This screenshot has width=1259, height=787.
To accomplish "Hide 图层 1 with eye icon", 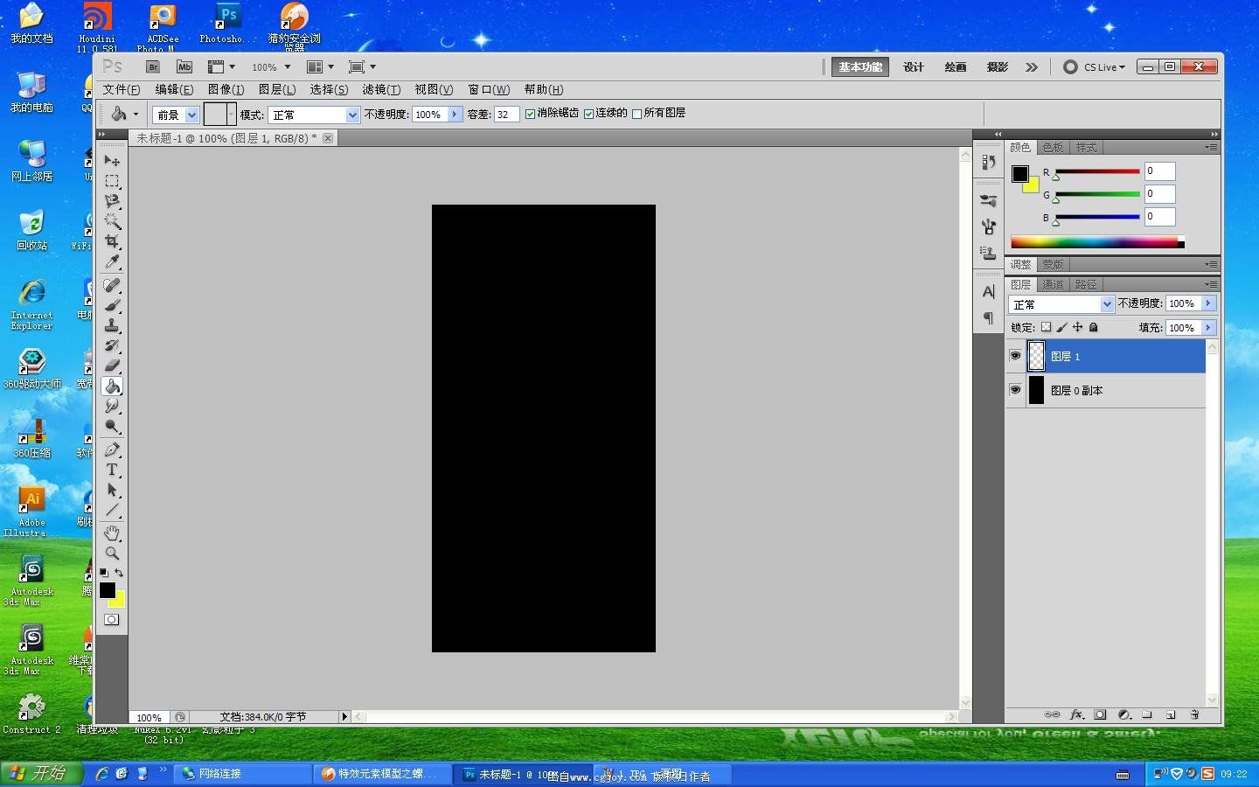I will [x=1015, y=356].
